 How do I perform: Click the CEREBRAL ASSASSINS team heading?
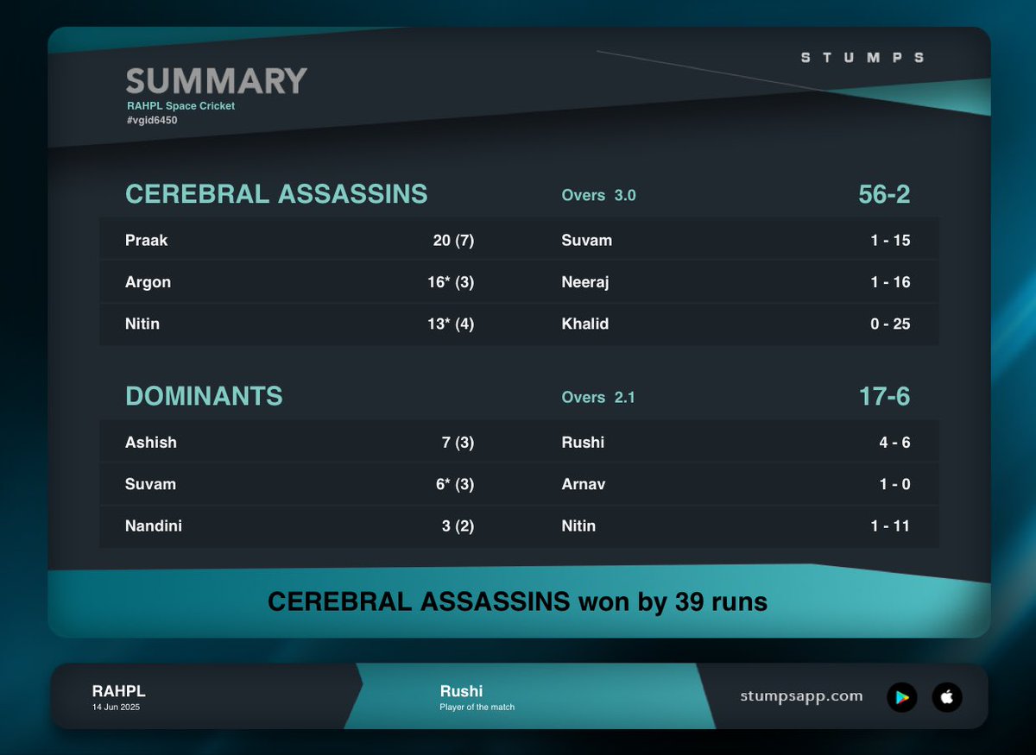276,193
